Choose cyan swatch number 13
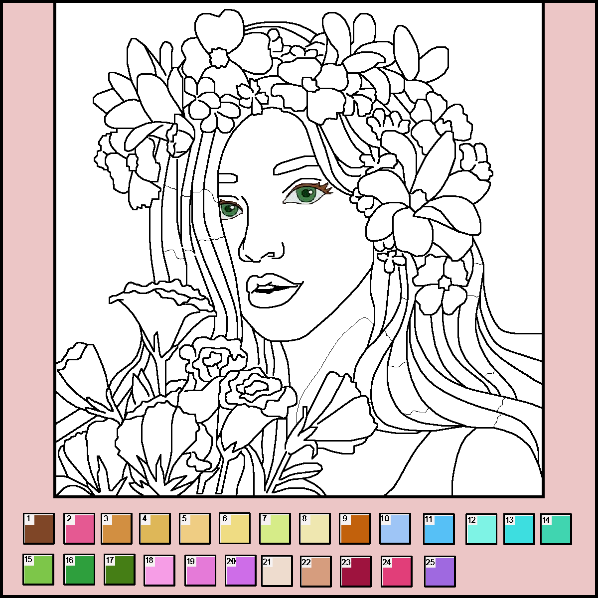This screenshot has width=598, height=598. tap(519, 529)
